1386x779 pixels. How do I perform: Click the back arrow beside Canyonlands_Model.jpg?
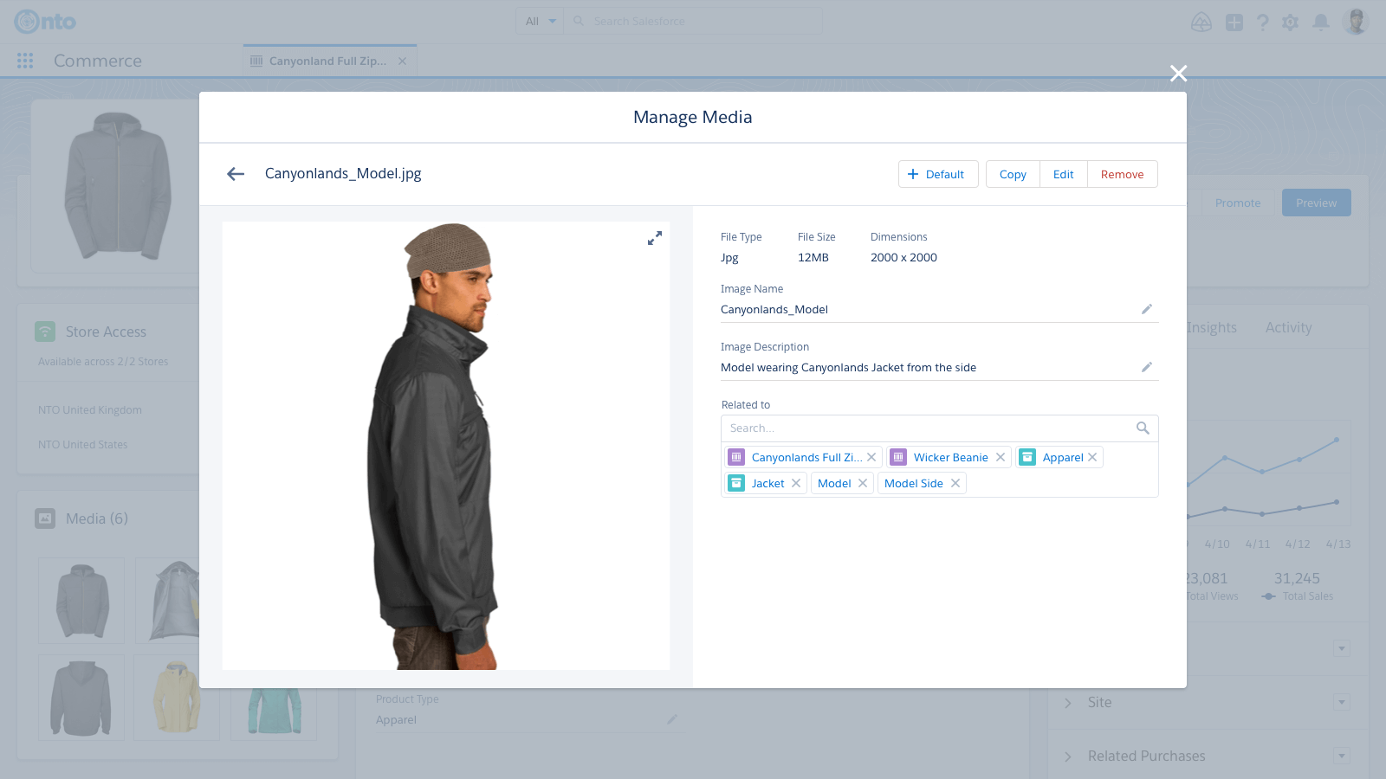tap(236, 174)
